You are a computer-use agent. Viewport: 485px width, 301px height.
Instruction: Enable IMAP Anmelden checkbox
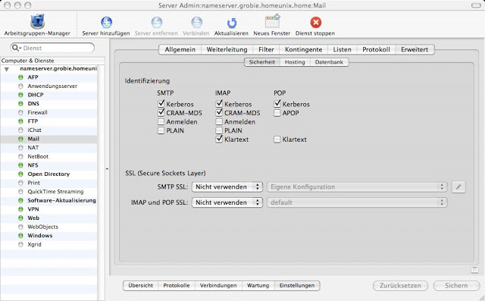click(x=219, y=121)
